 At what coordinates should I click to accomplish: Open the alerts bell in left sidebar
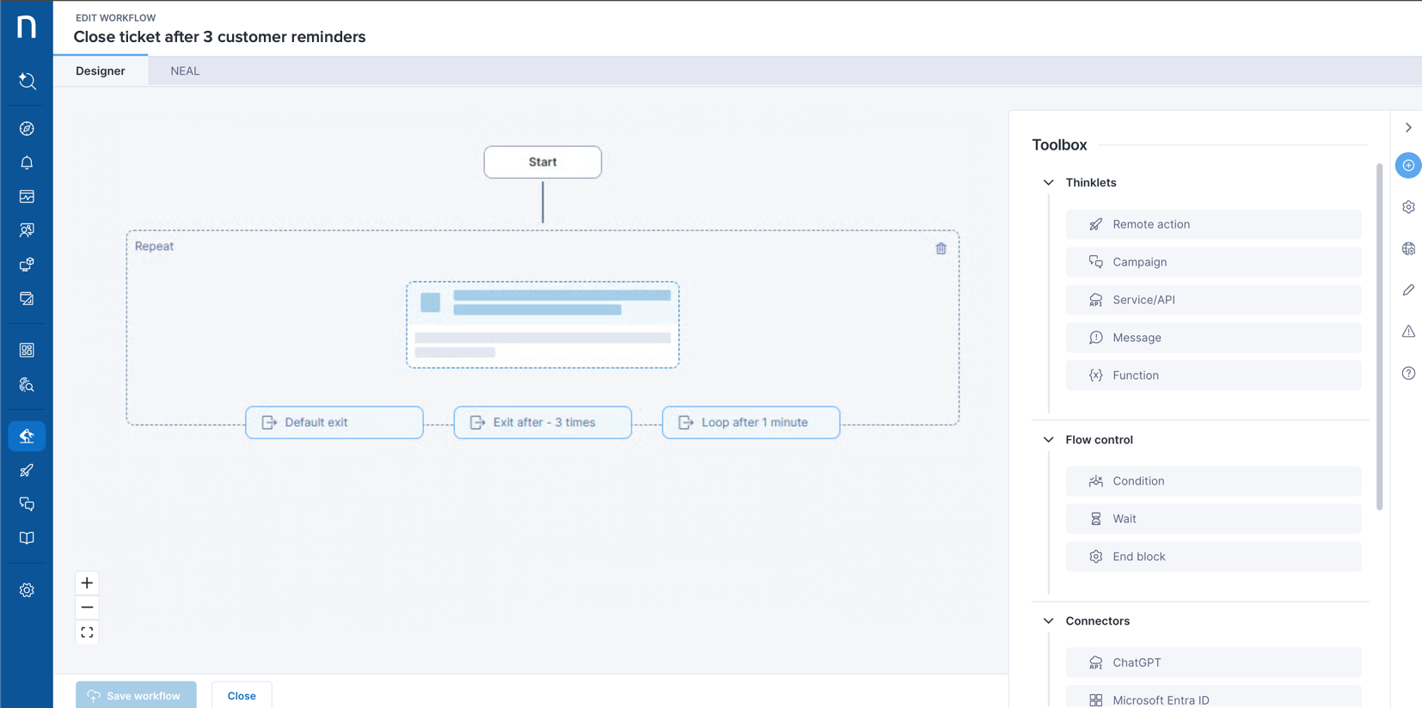[x=27, y=162]
